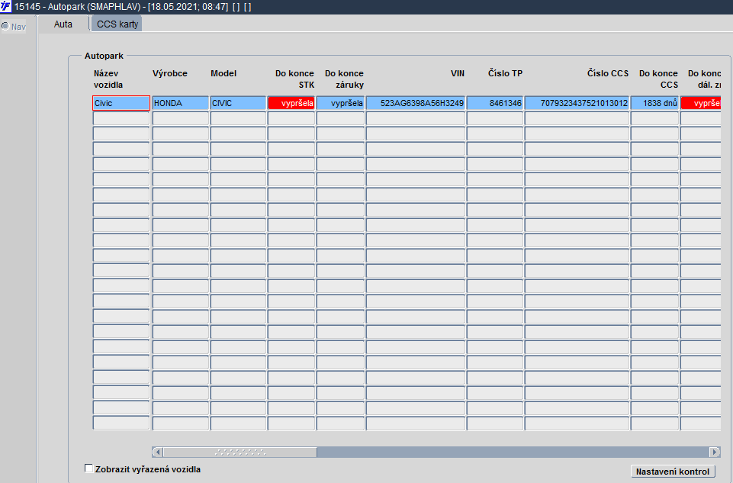Click the HONDA manufacturer cell
This screenshot has width=733, height=483.
click(181, 103)
